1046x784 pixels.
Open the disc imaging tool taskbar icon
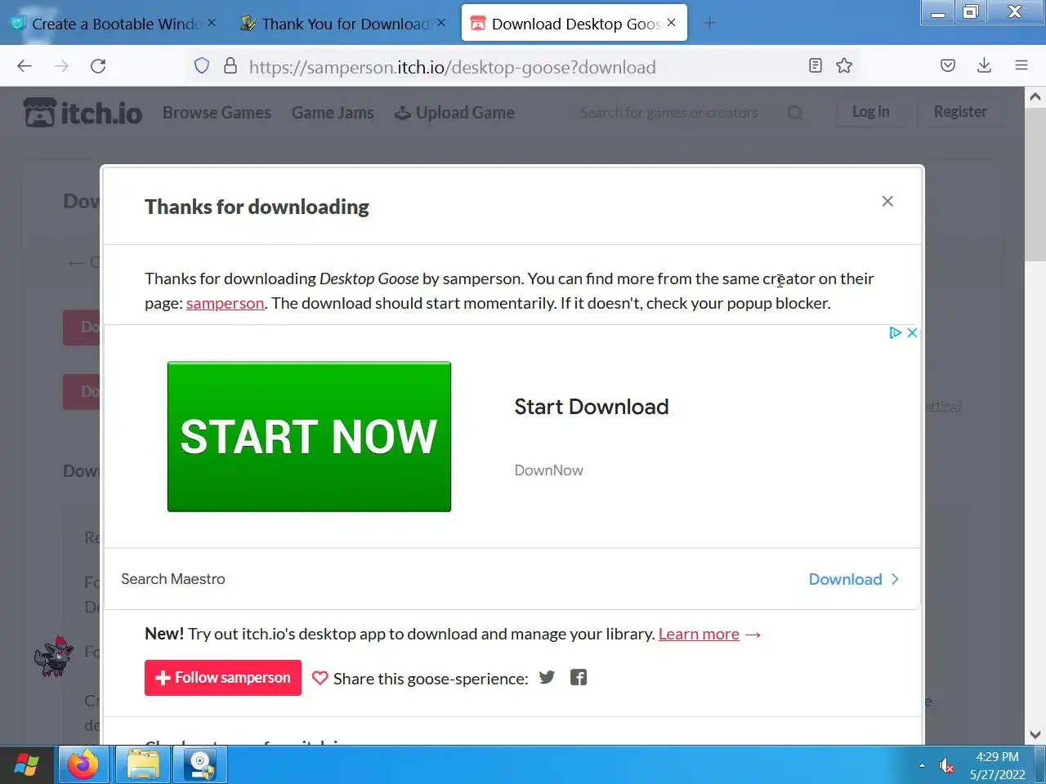(x=200, y=765)
